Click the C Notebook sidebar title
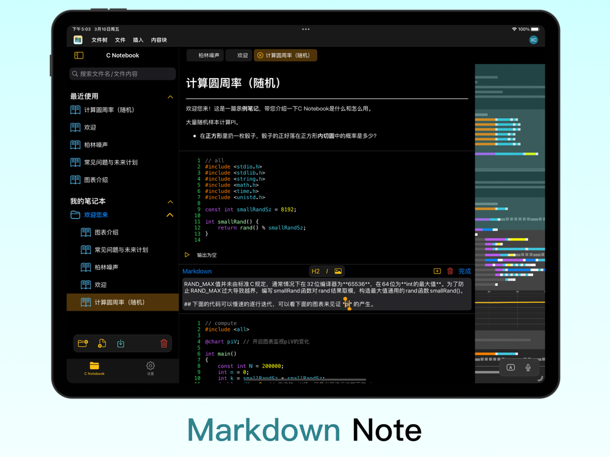The image size is (610, 457). point(123,55)
